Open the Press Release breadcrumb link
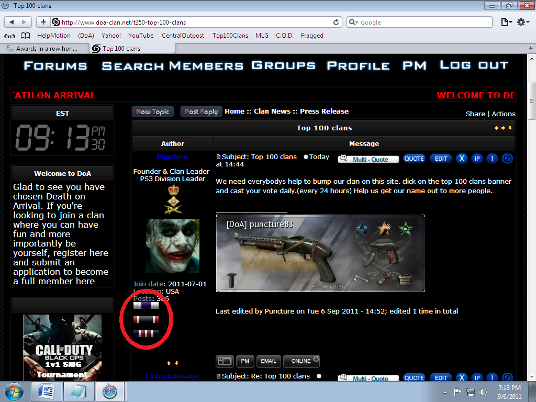This screenshot has height=402, width=536. click(324, 111)
